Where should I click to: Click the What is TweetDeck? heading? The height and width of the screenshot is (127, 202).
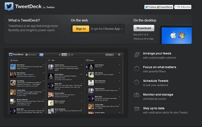pos(24,20)
